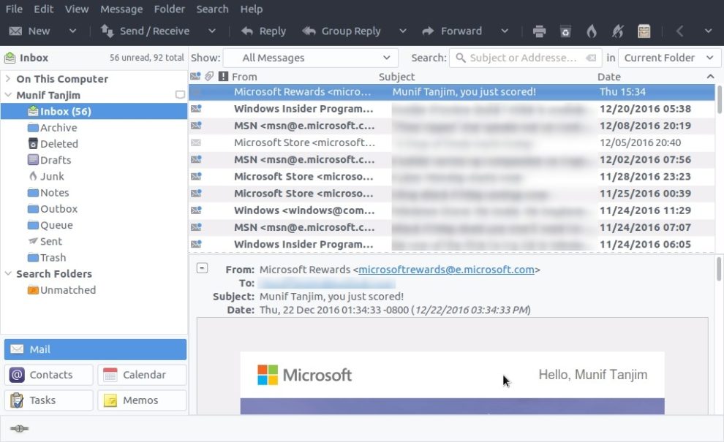Click the Print toolbar icon

click(x=540, y=31)
